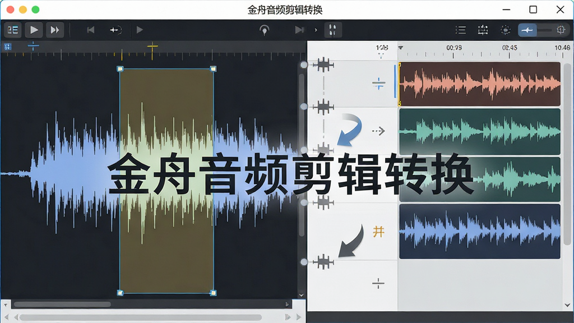Image resolution: width=574 pixels, height=323 pixels.
Task: Click the large Play button in toolbar
Action: [x=34, y=30]
